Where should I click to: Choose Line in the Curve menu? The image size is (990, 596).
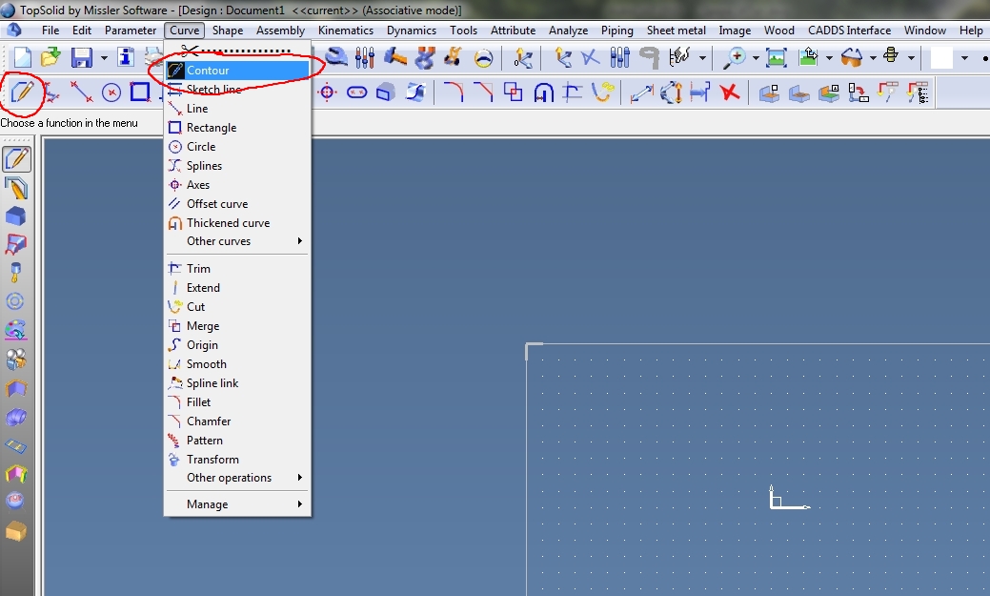[237, 109]
